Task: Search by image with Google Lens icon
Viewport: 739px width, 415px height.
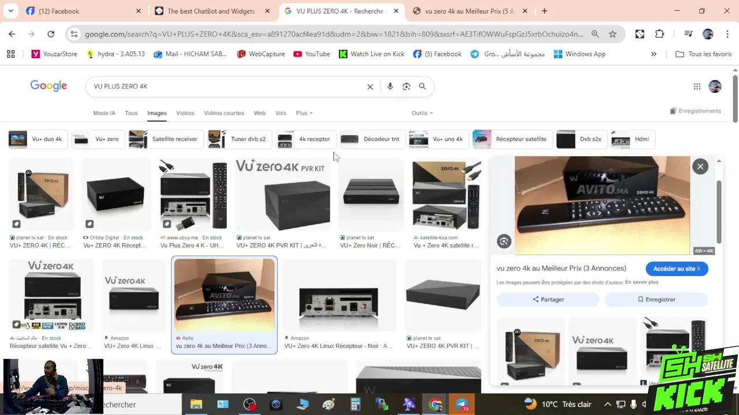Action: point(406,86)
